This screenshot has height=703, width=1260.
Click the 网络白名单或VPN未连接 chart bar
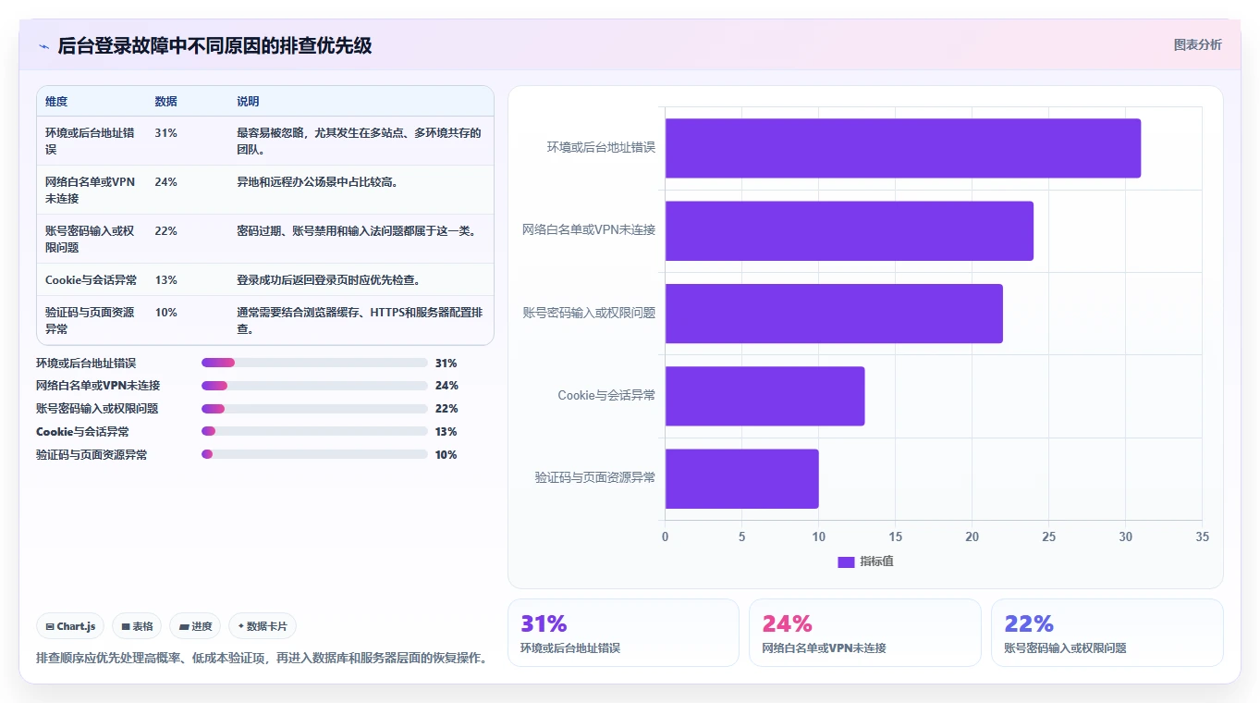pyautogui.click(x=850, y=230)
